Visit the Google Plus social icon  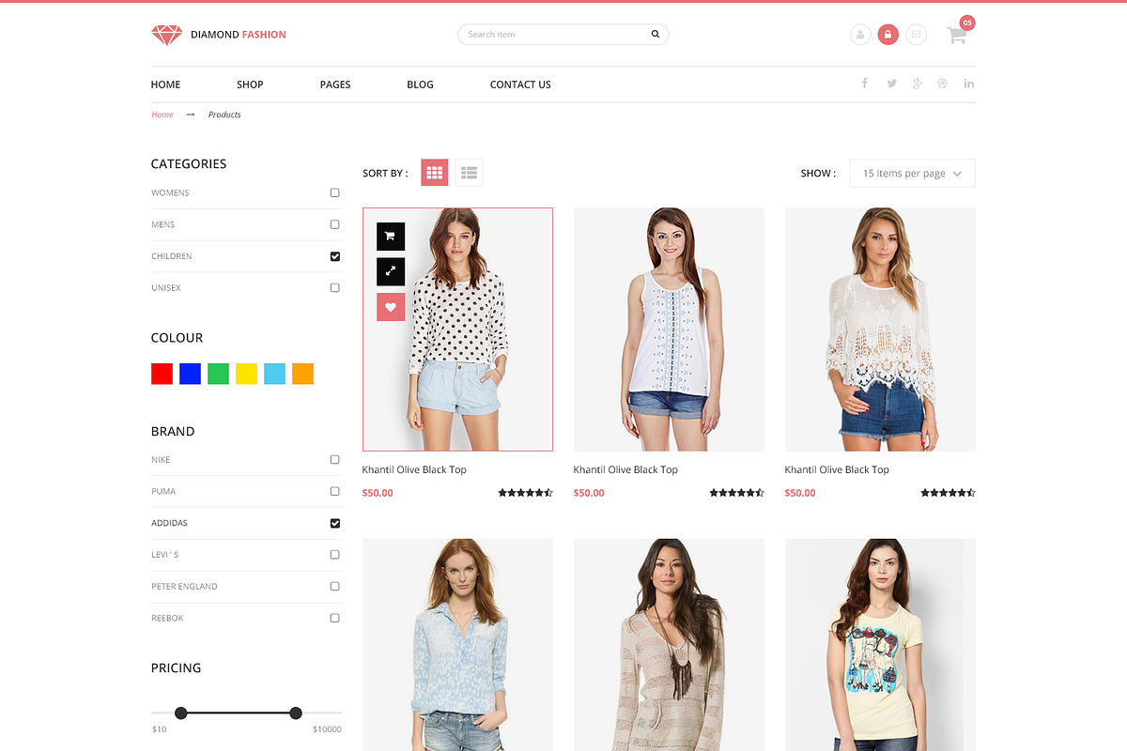(918, 84)
